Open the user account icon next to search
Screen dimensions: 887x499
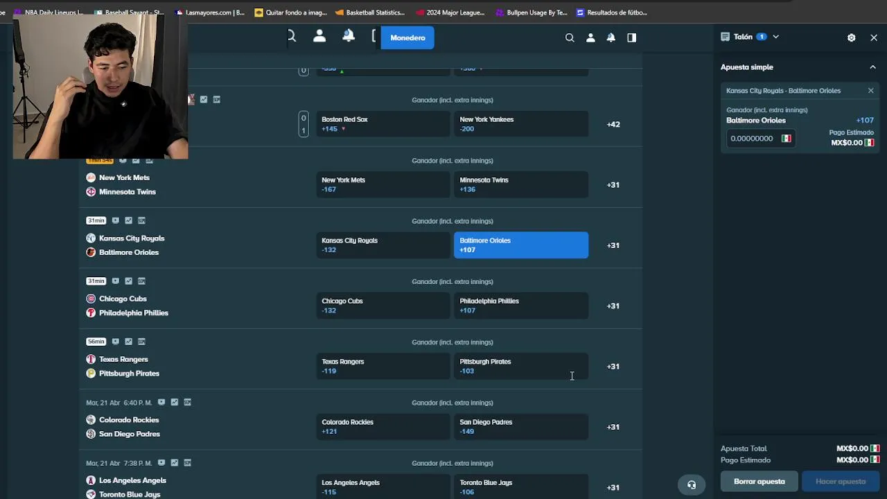tap(590, 37)
